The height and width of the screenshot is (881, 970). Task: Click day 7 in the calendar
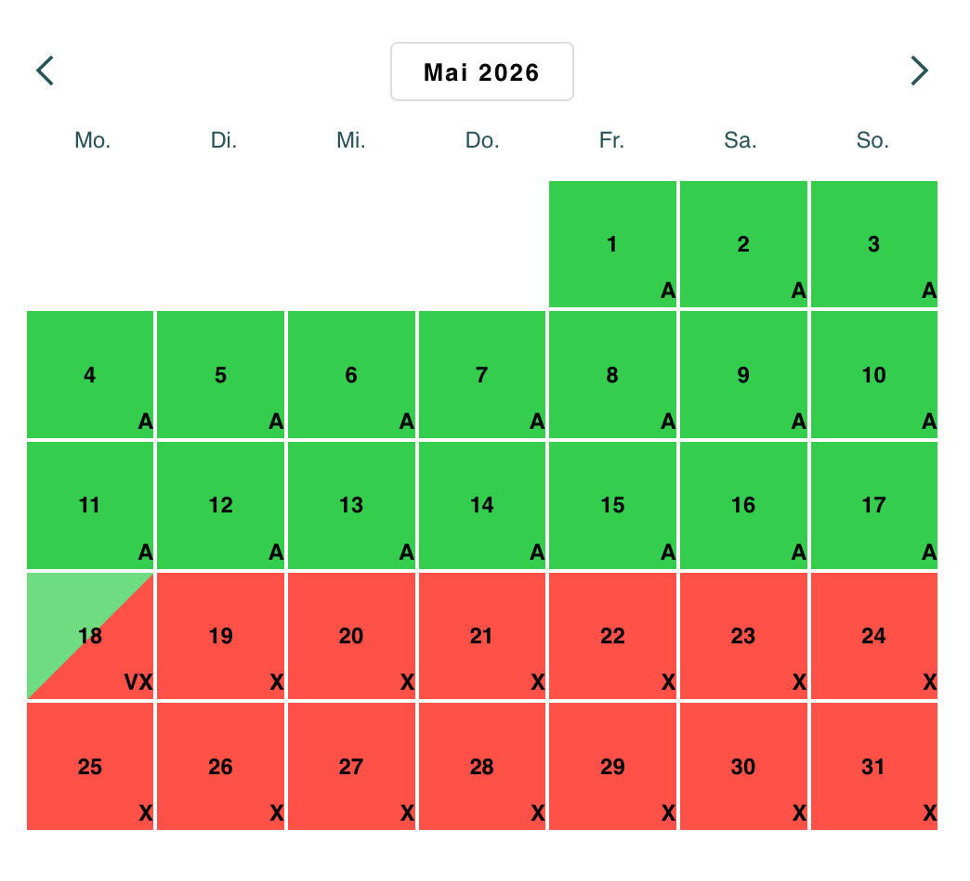coord(481,375)
